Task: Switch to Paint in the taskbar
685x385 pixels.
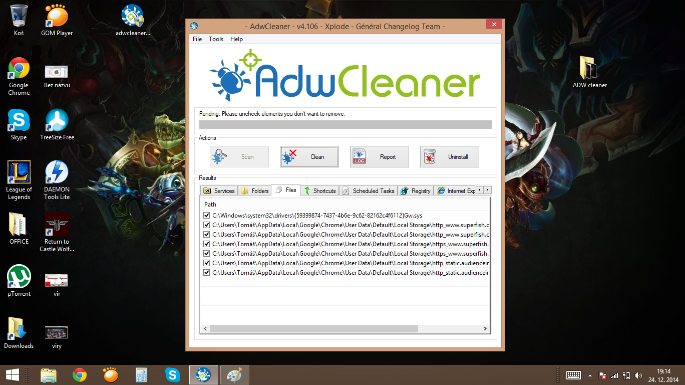Action: click(234, 375)
